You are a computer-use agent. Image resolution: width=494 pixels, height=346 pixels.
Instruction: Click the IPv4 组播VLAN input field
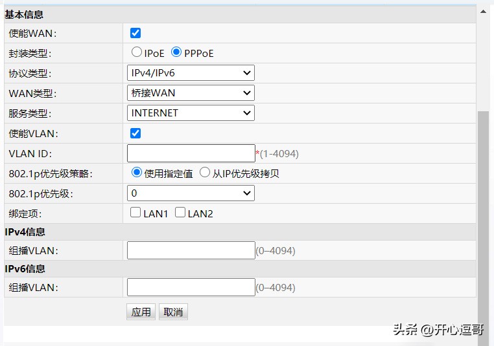191,250
